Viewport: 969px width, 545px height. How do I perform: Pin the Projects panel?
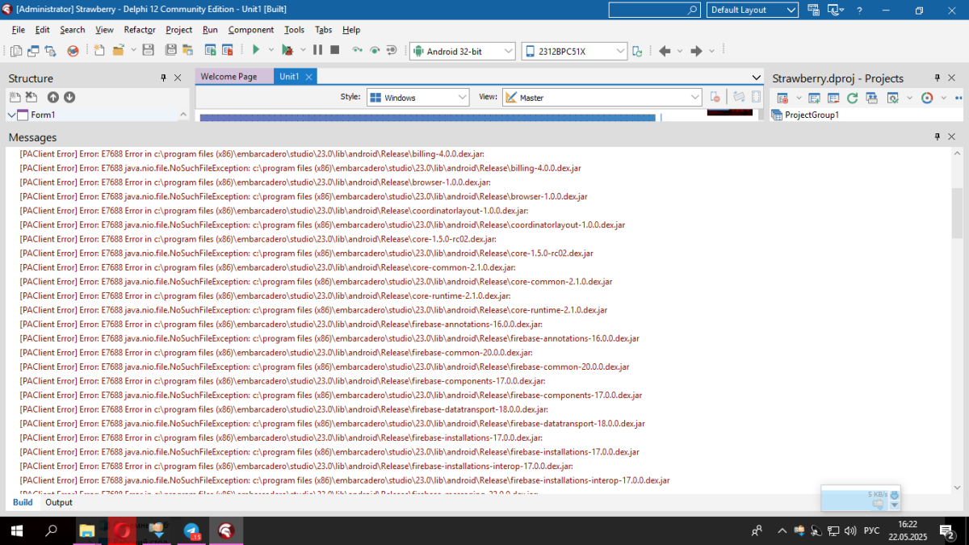tap(938, 78)
